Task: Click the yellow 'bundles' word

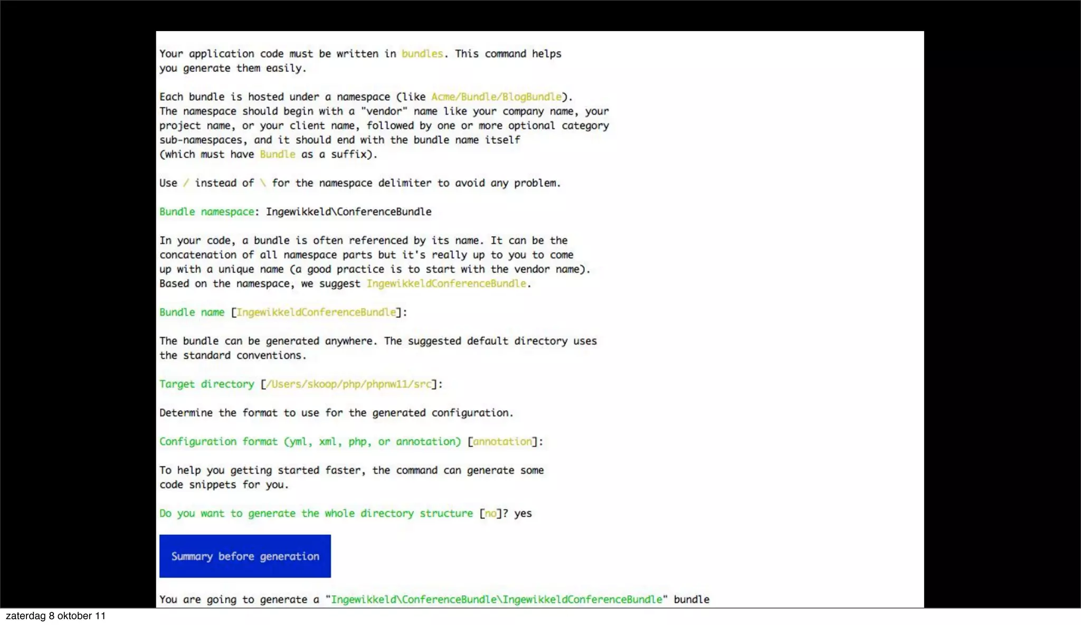Action: click(x=422, y=54)
